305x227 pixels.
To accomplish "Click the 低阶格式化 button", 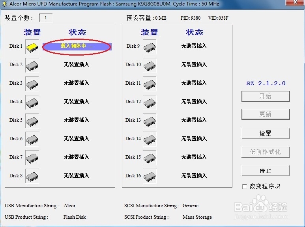I will coord(266,152).
